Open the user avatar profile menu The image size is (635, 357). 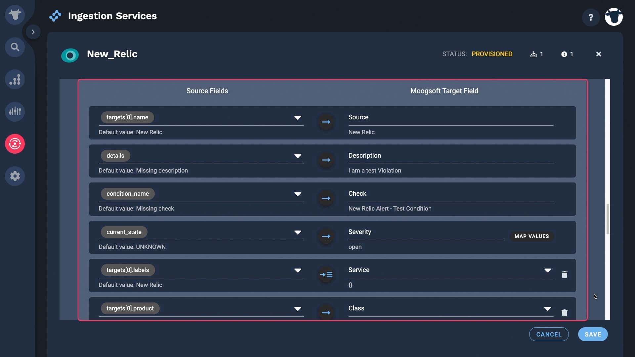[614, 17]
